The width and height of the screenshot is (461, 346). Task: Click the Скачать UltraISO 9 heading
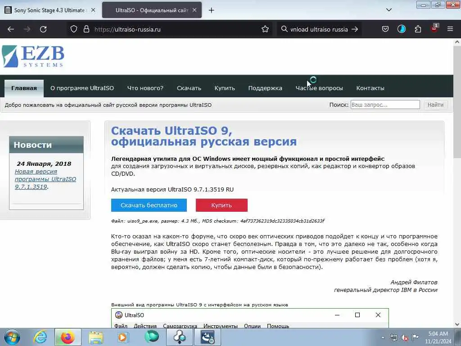click(204, 136)
